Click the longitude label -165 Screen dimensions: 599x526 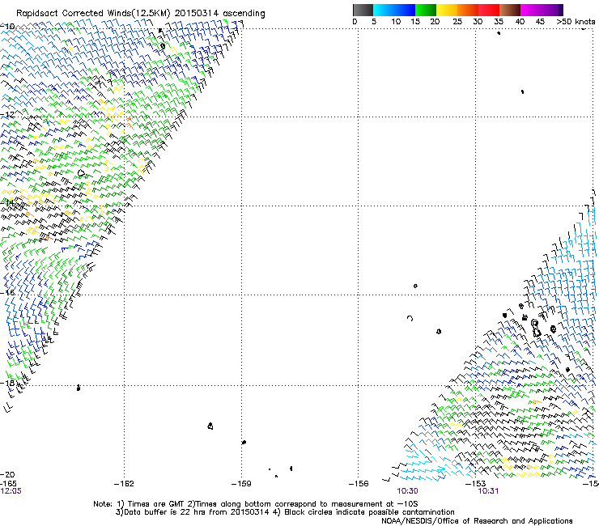tap(9, 484)
